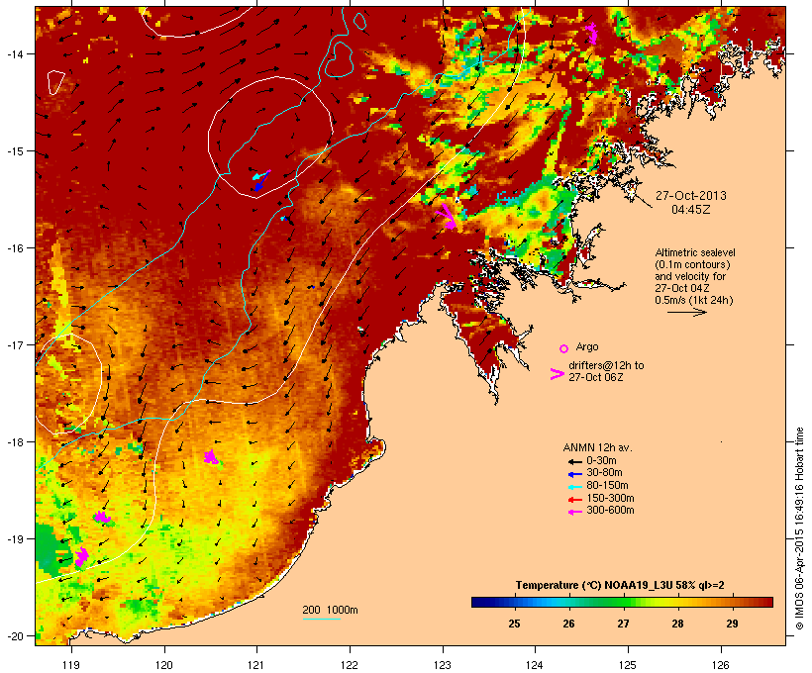Click the 25 degree colorbar region
Image resolution: width=812 pixels, height=673 pixels.
point(514,602)
